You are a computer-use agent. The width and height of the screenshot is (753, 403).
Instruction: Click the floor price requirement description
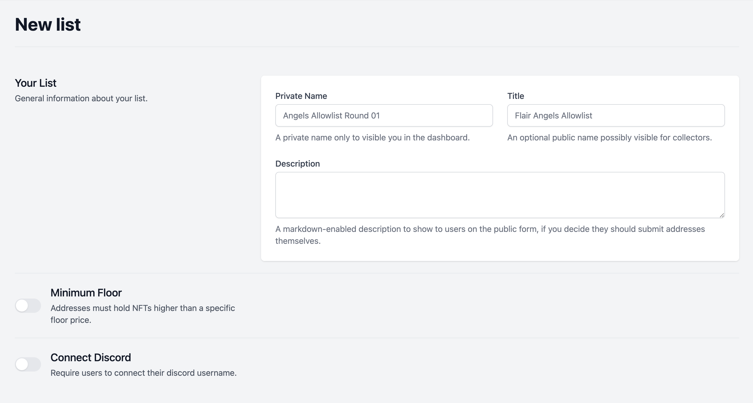point(143,314)
